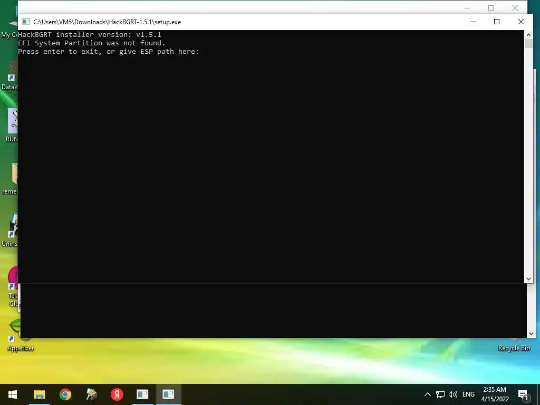This screenshot has width=540, height=405.
Task: Click the background console's scroll-down arrow
Action: (x=531, y=333)
